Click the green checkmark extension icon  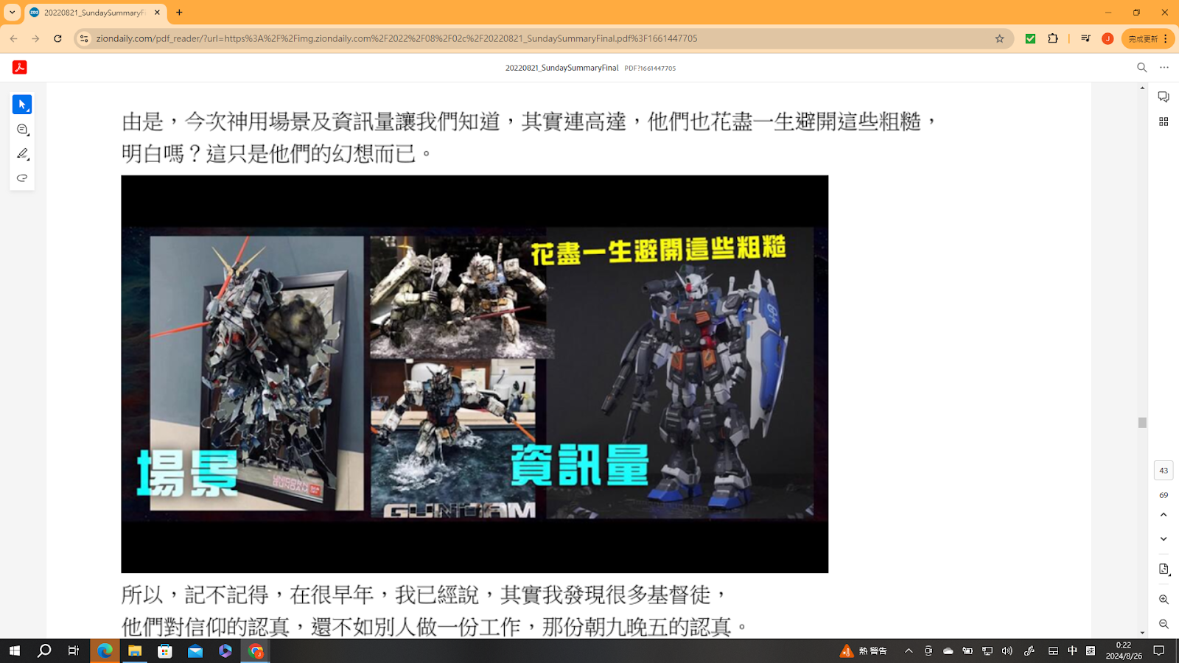point(1030,38)
